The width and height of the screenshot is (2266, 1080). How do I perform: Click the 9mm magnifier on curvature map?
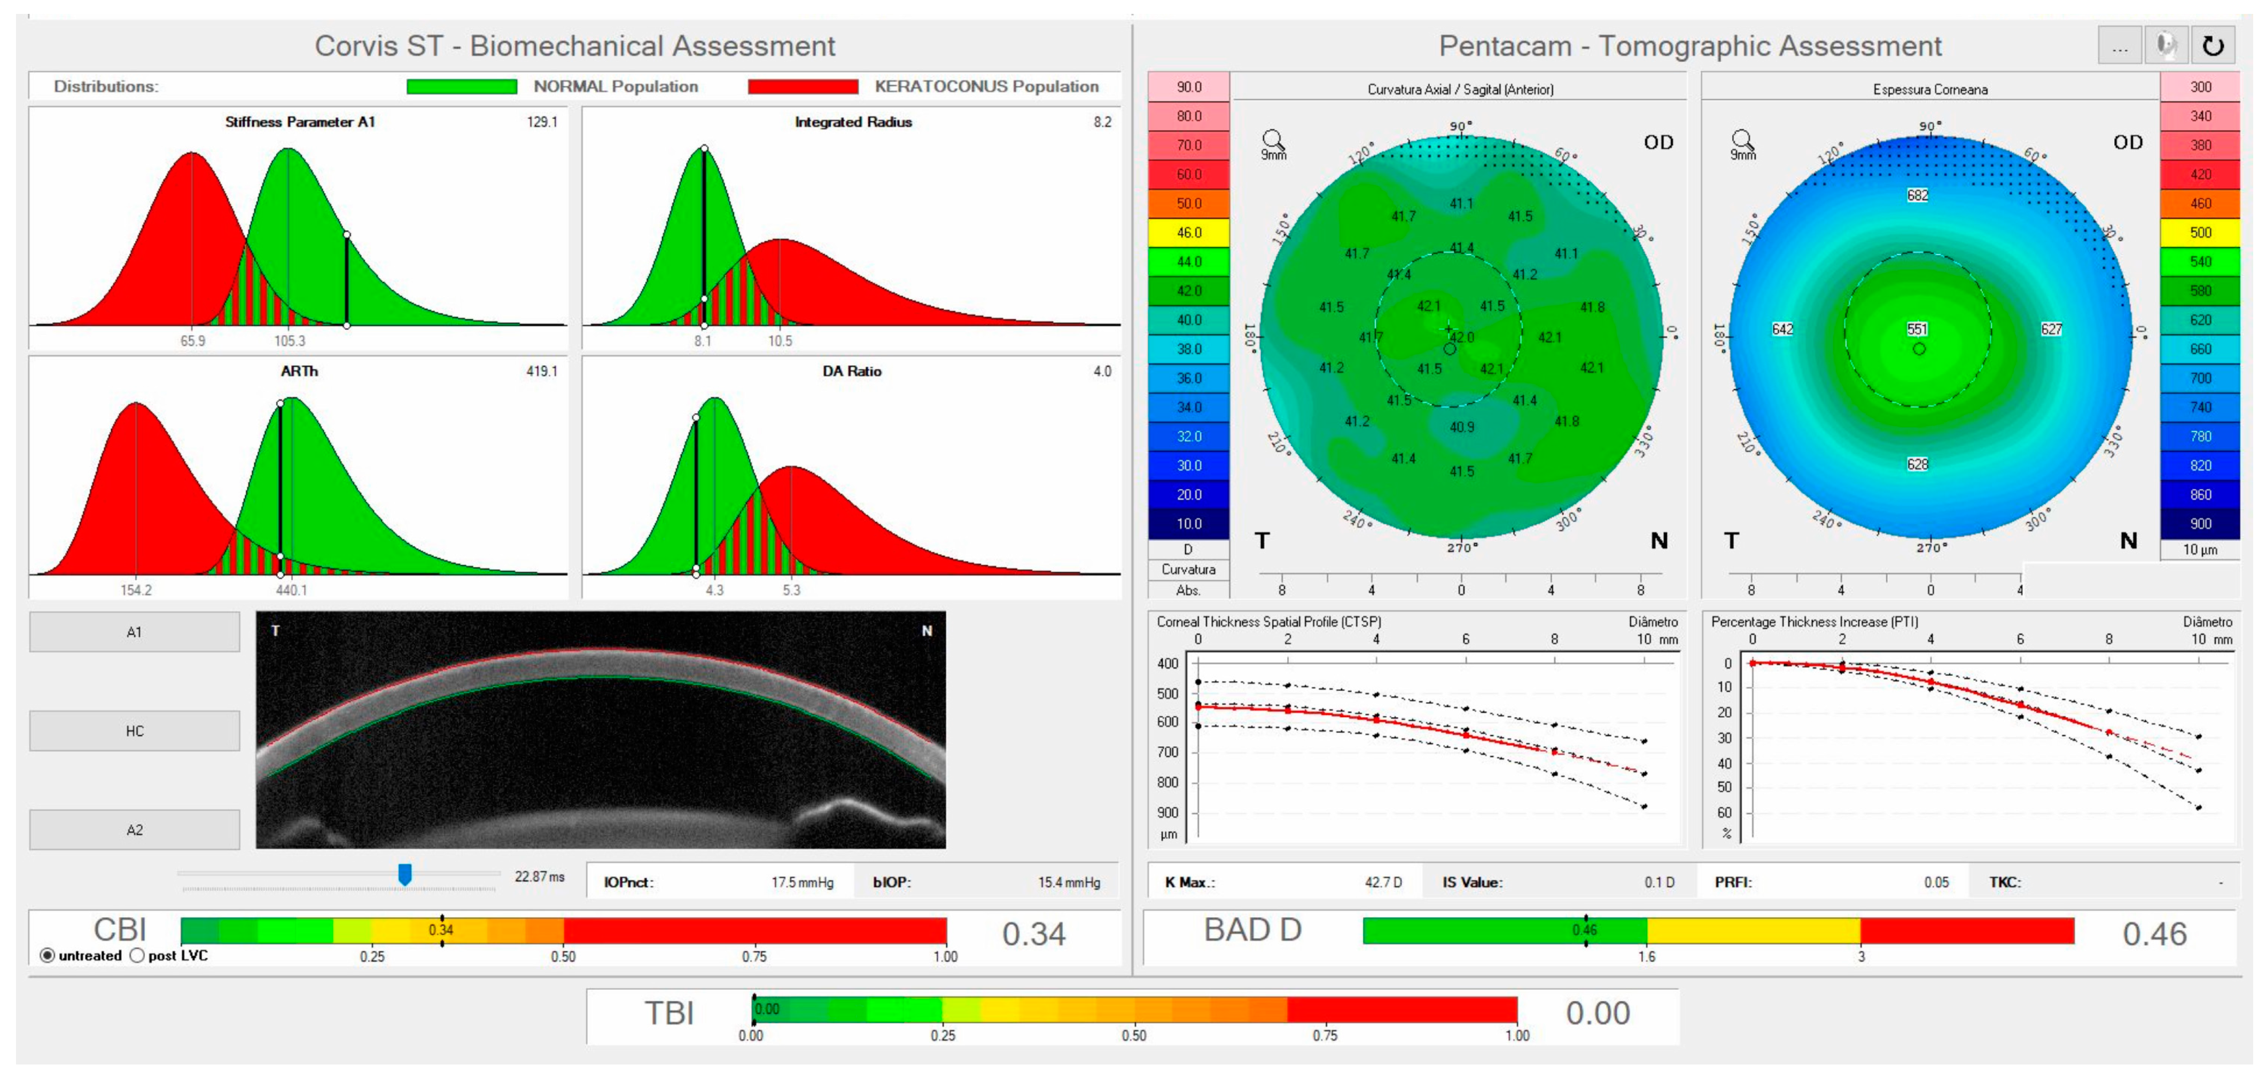coord(1273,143)
